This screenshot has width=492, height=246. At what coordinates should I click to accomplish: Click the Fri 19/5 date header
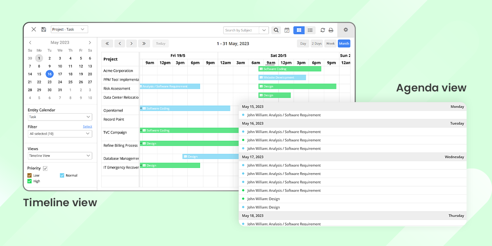pos(178,55)
